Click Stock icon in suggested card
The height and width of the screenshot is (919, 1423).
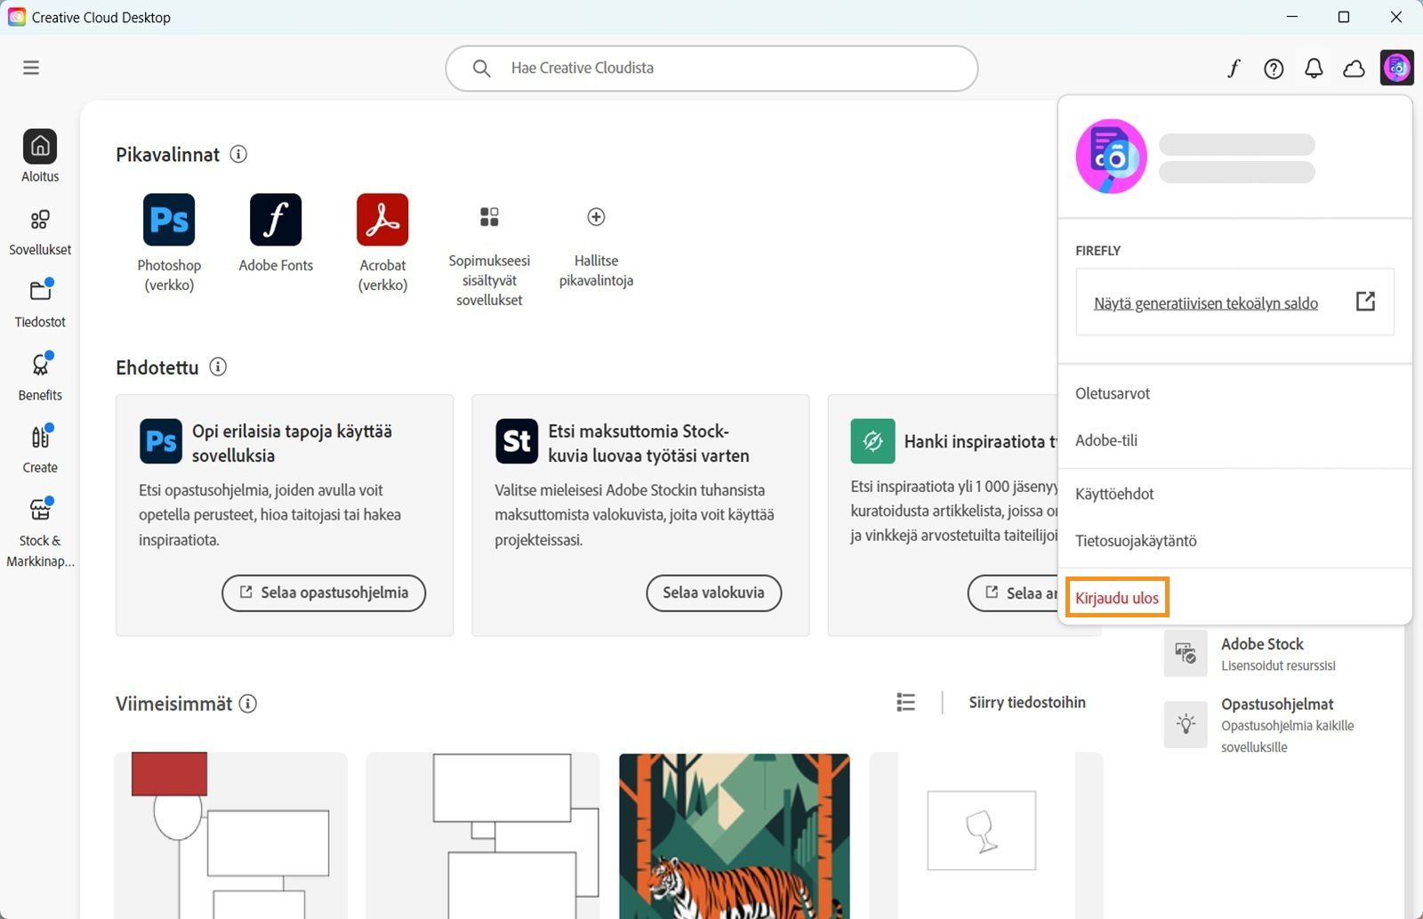[517, 441]
